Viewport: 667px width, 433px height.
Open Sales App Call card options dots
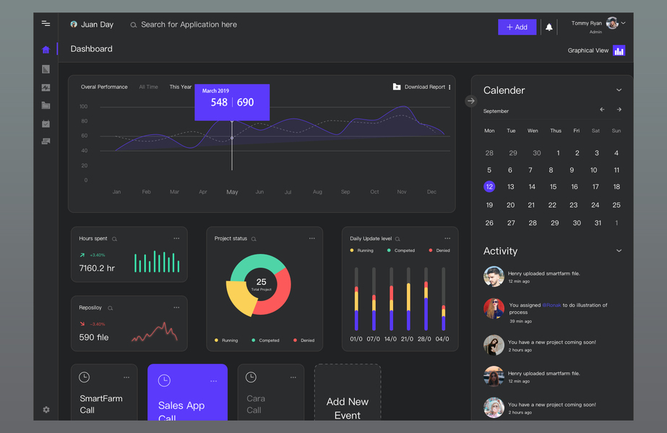(x=214, y=381)
